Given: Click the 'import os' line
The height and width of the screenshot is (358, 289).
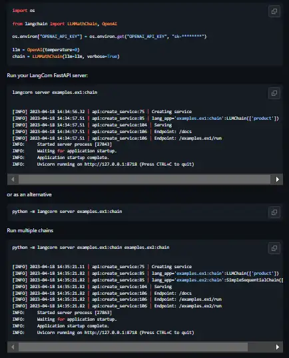Looking at the screenshot, I should click(x=23, y=11).
